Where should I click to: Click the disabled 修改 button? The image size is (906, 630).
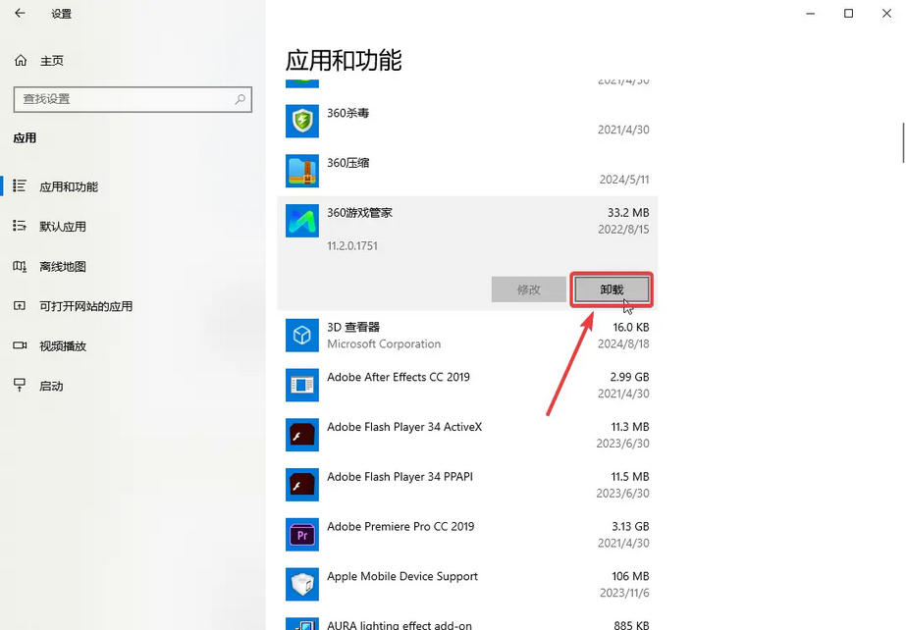click(528, 289)
